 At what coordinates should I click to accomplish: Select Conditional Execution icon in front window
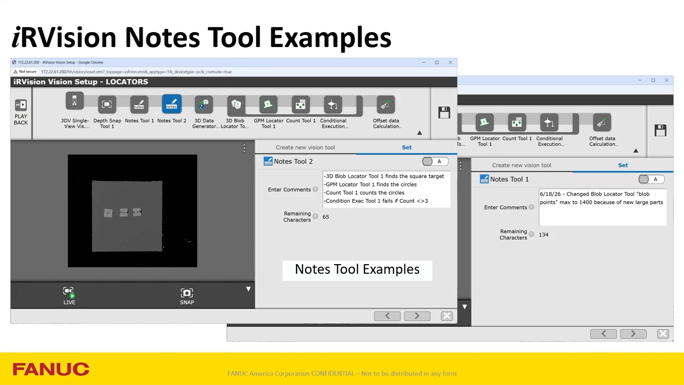(x=332, y=104)
